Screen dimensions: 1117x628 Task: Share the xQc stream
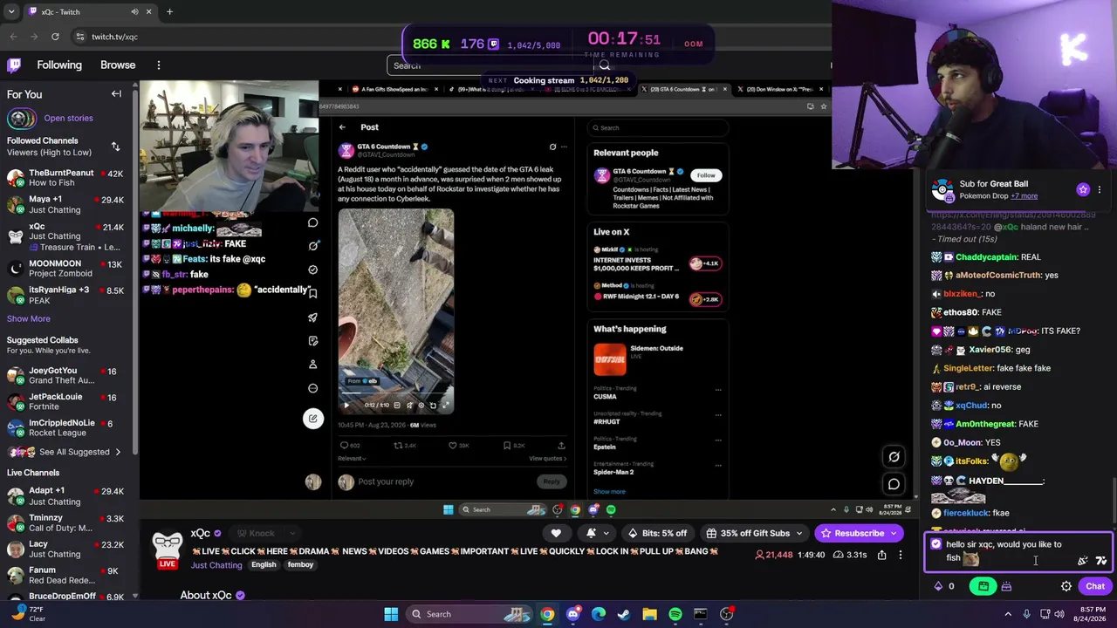[881, 555]
